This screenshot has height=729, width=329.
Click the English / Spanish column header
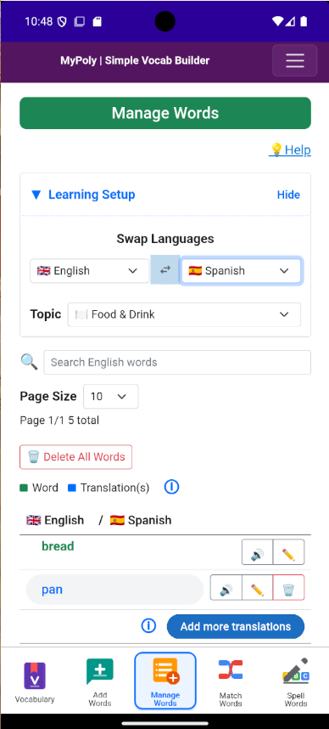tap(99, 520)
